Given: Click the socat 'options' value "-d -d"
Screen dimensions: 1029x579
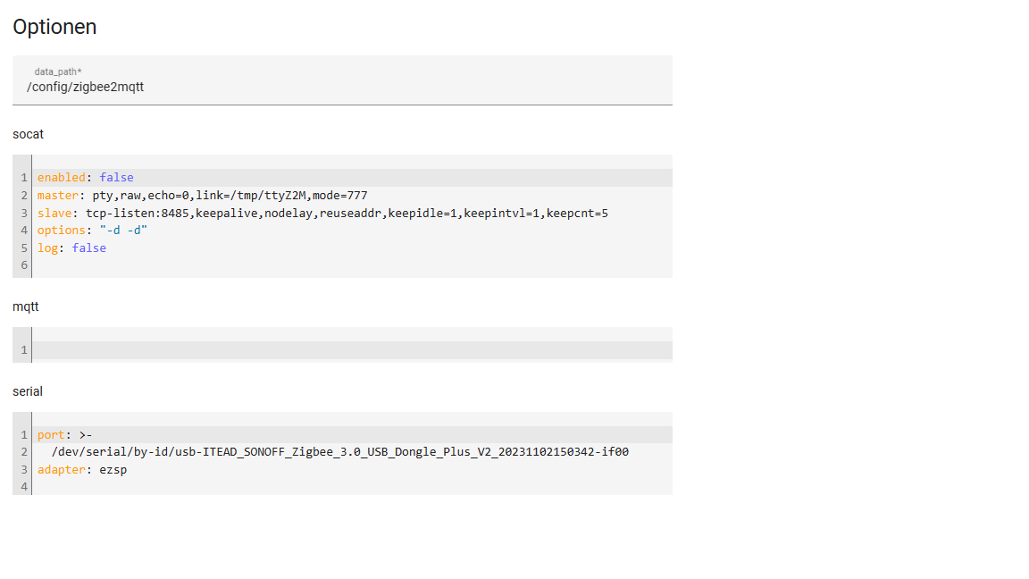Looking at the screenshot, I should [x=123, y=231].
